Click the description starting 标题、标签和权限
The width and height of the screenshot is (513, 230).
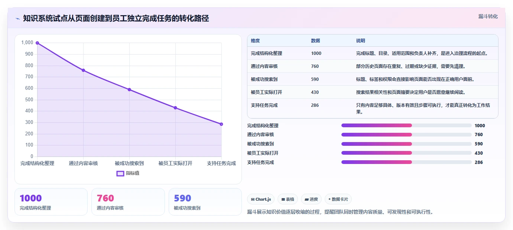point(415,79)
